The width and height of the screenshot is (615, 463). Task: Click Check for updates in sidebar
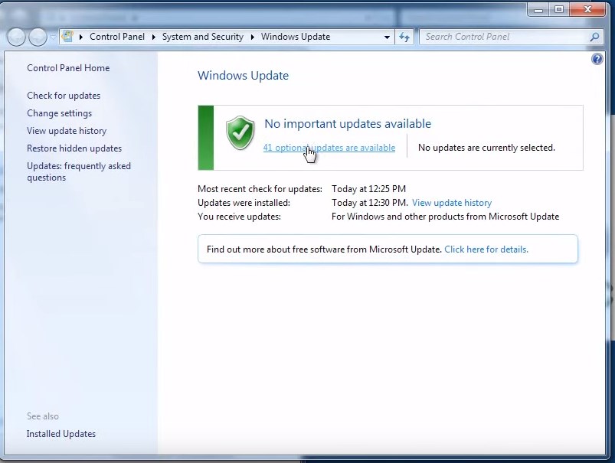64,96
